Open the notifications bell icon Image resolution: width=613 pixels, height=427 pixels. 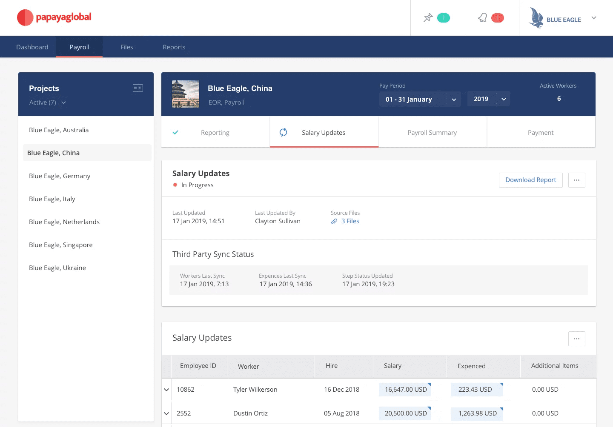pos(482,18)
